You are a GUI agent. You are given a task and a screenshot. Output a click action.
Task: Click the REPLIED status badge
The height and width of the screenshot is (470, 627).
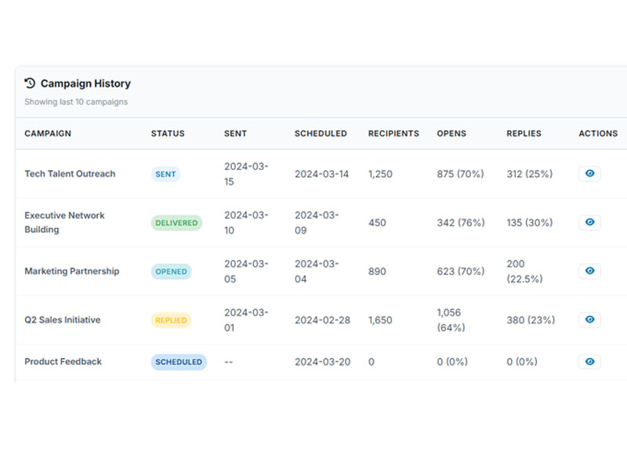click(x=171, y=320)
